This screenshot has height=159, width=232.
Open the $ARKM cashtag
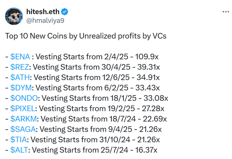pyautogui.click(x=23, y=119)
